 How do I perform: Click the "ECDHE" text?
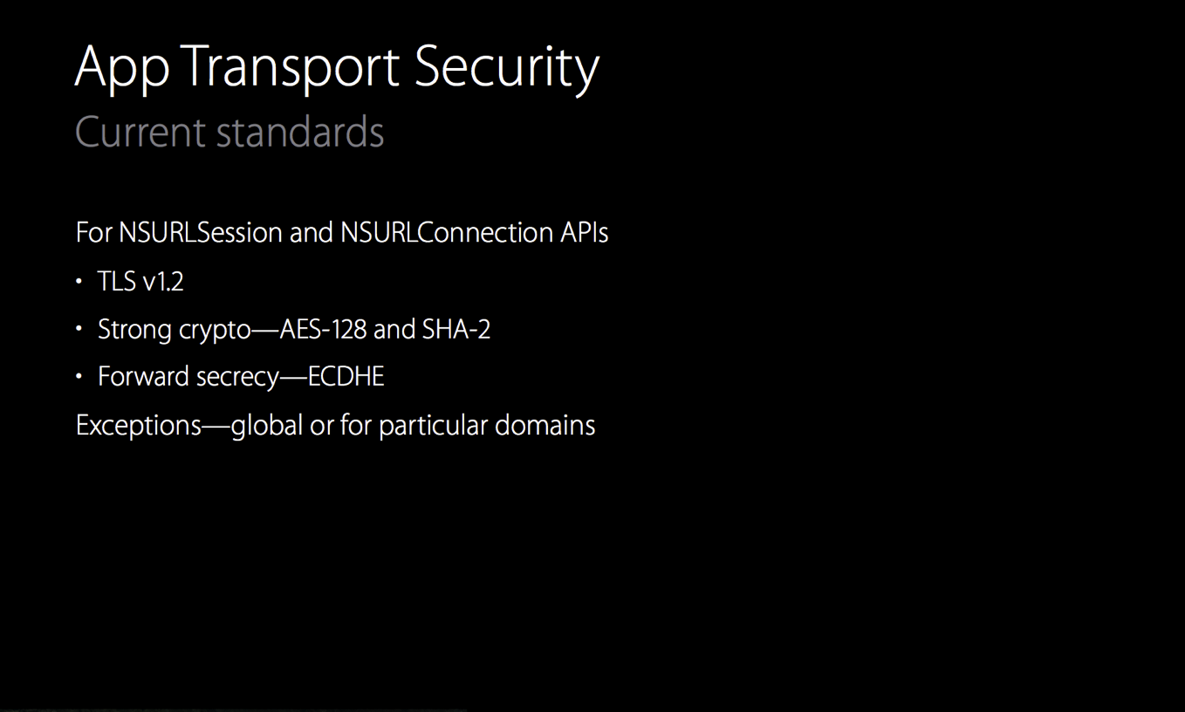coord(346,377)
